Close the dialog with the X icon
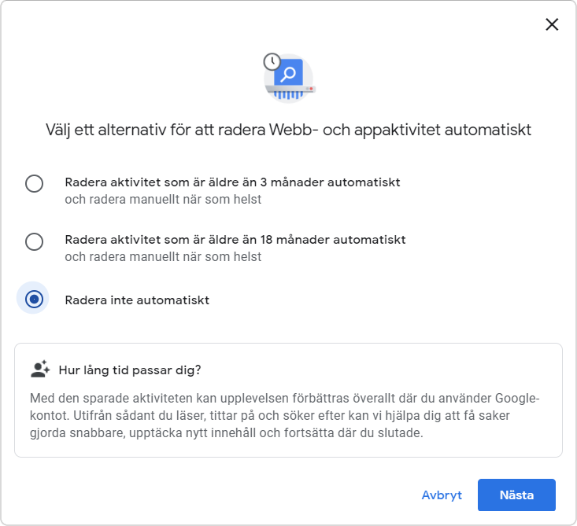The height and width of the screenshot is (526, 577). tap(552, 24)
